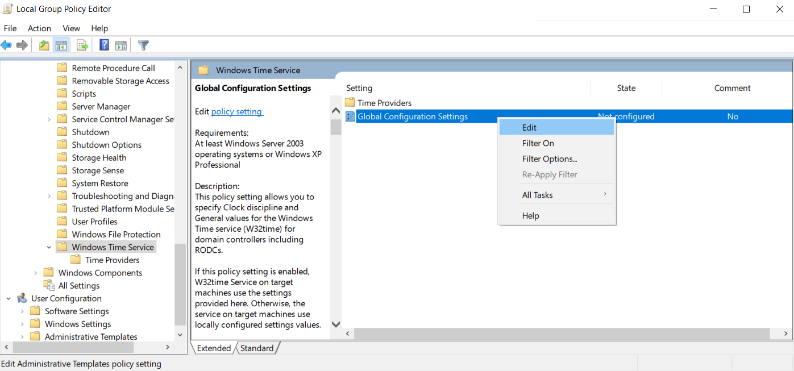794x371 pixels.
Task: Choose Edit from the context menu
Action: (529, 128)
